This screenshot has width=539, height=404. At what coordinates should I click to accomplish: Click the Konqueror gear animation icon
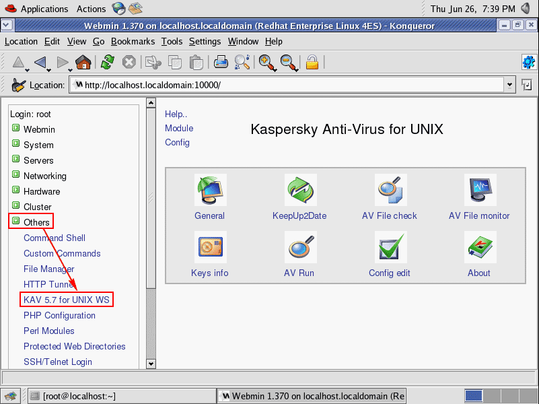pyautogui.click(x=529, y=62)
